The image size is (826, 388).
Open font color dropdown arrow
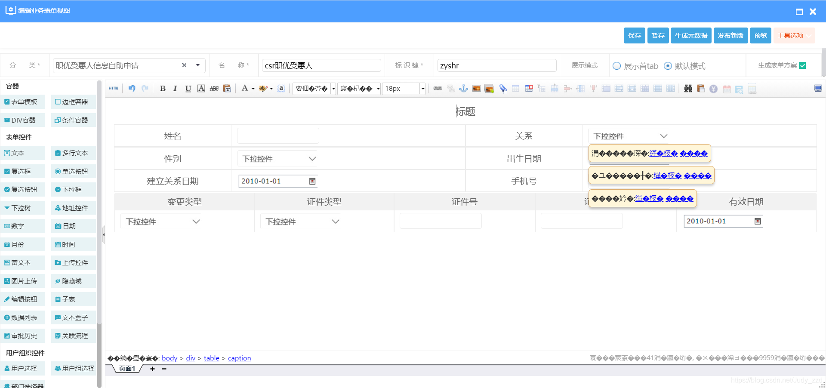pos(253,89)
